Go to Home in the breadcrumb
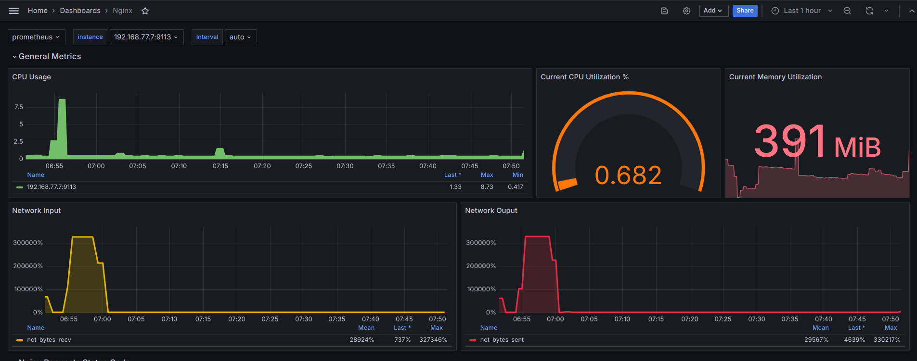 (x=38, y=11)
